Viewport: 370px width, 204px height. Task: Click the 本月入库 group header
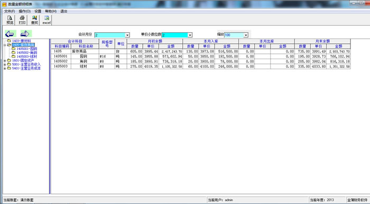[x=211, y=41]
